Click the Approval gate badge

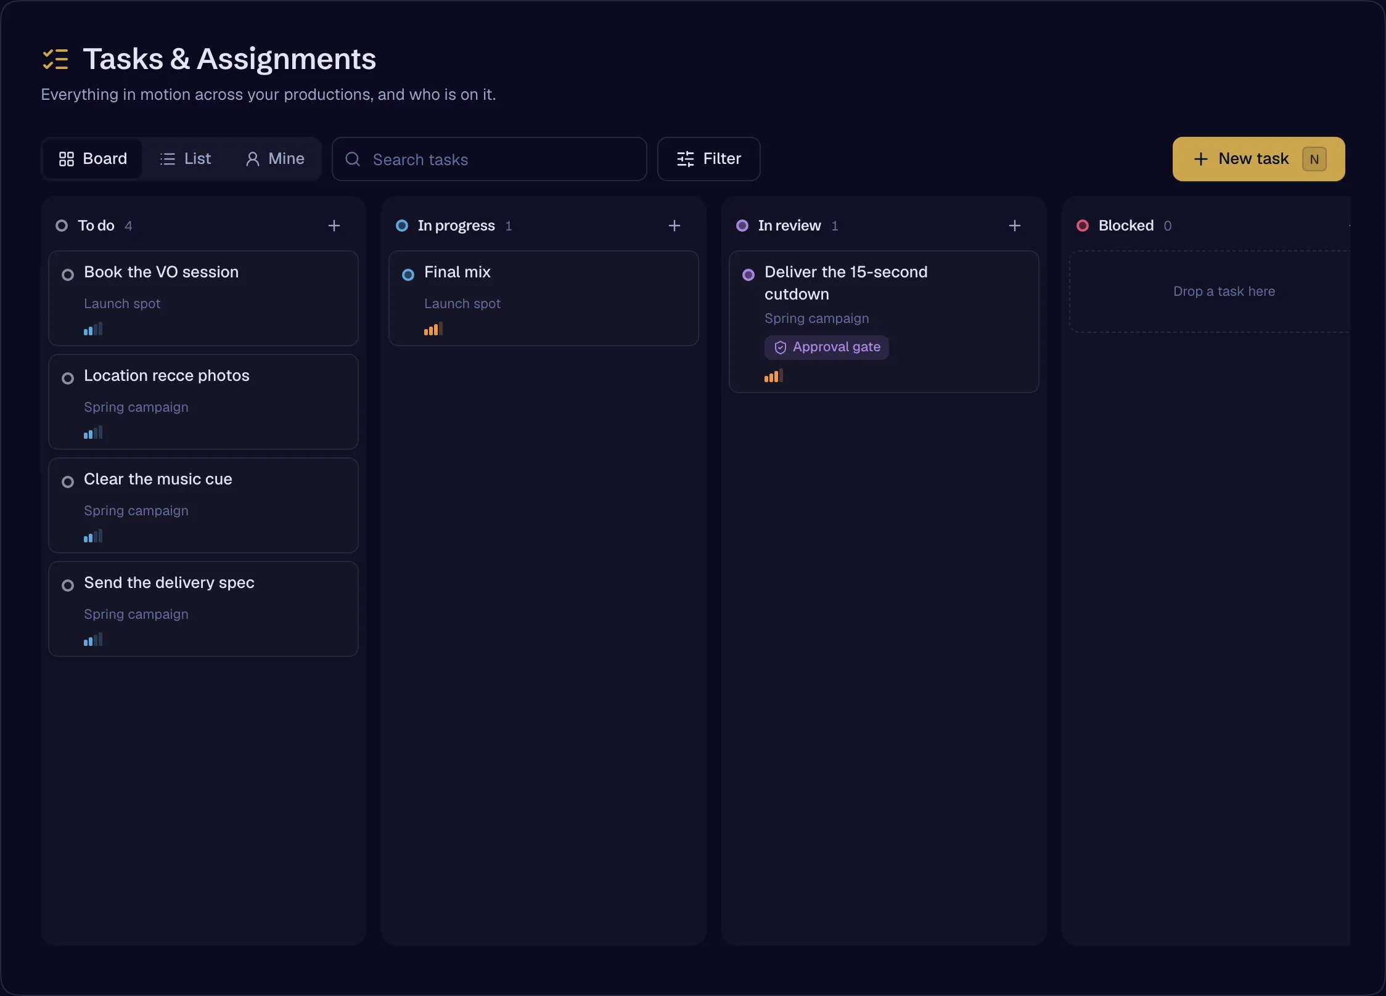(x=827, y=347)
